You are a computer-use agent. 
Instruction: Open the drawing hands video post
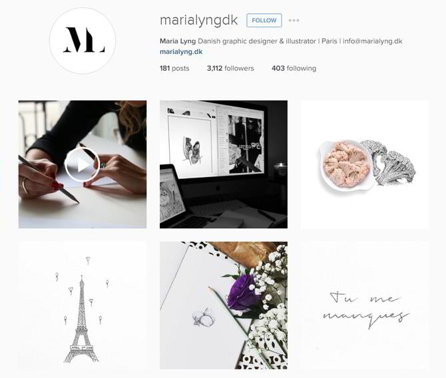coord(83,164)
